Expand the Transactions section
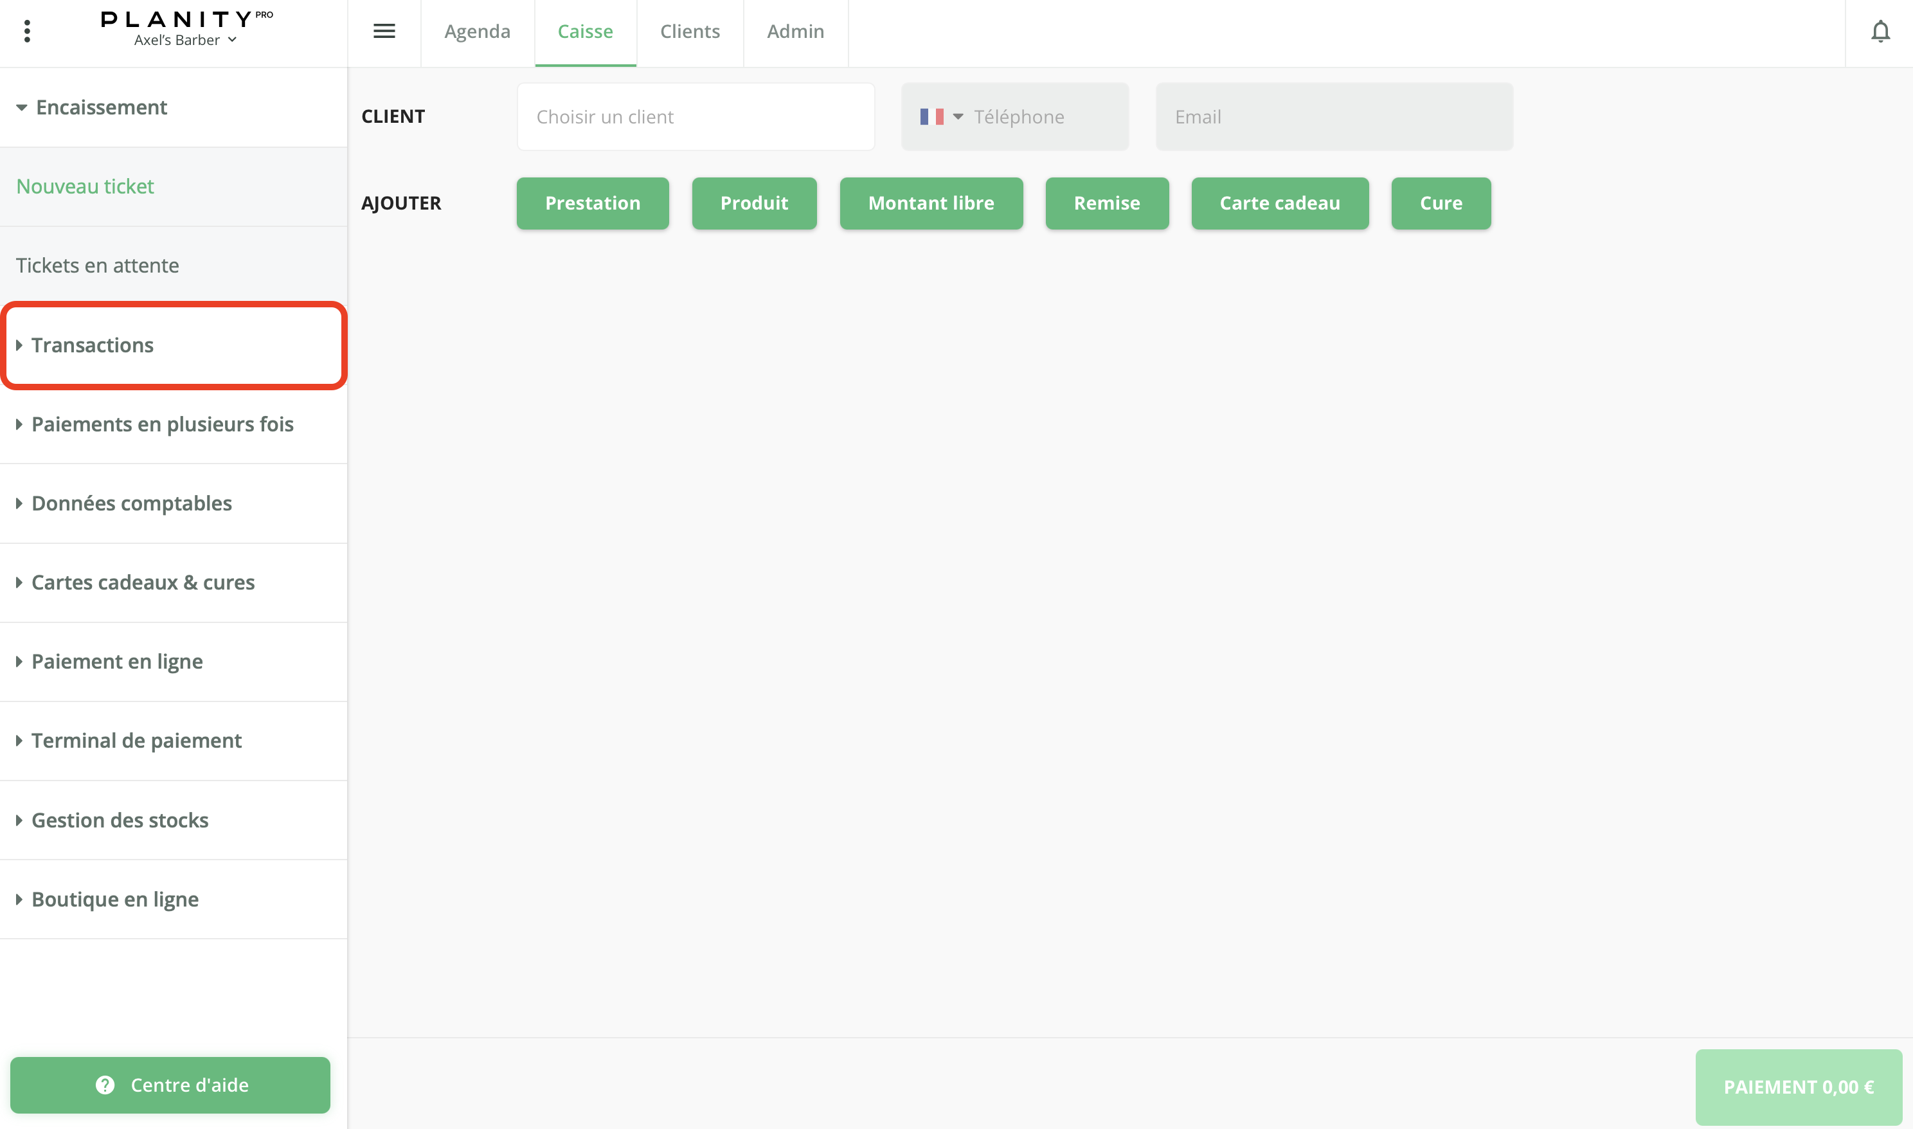Image resolution: width=1913 pixels, height=1129 pixels. (92, 345)
